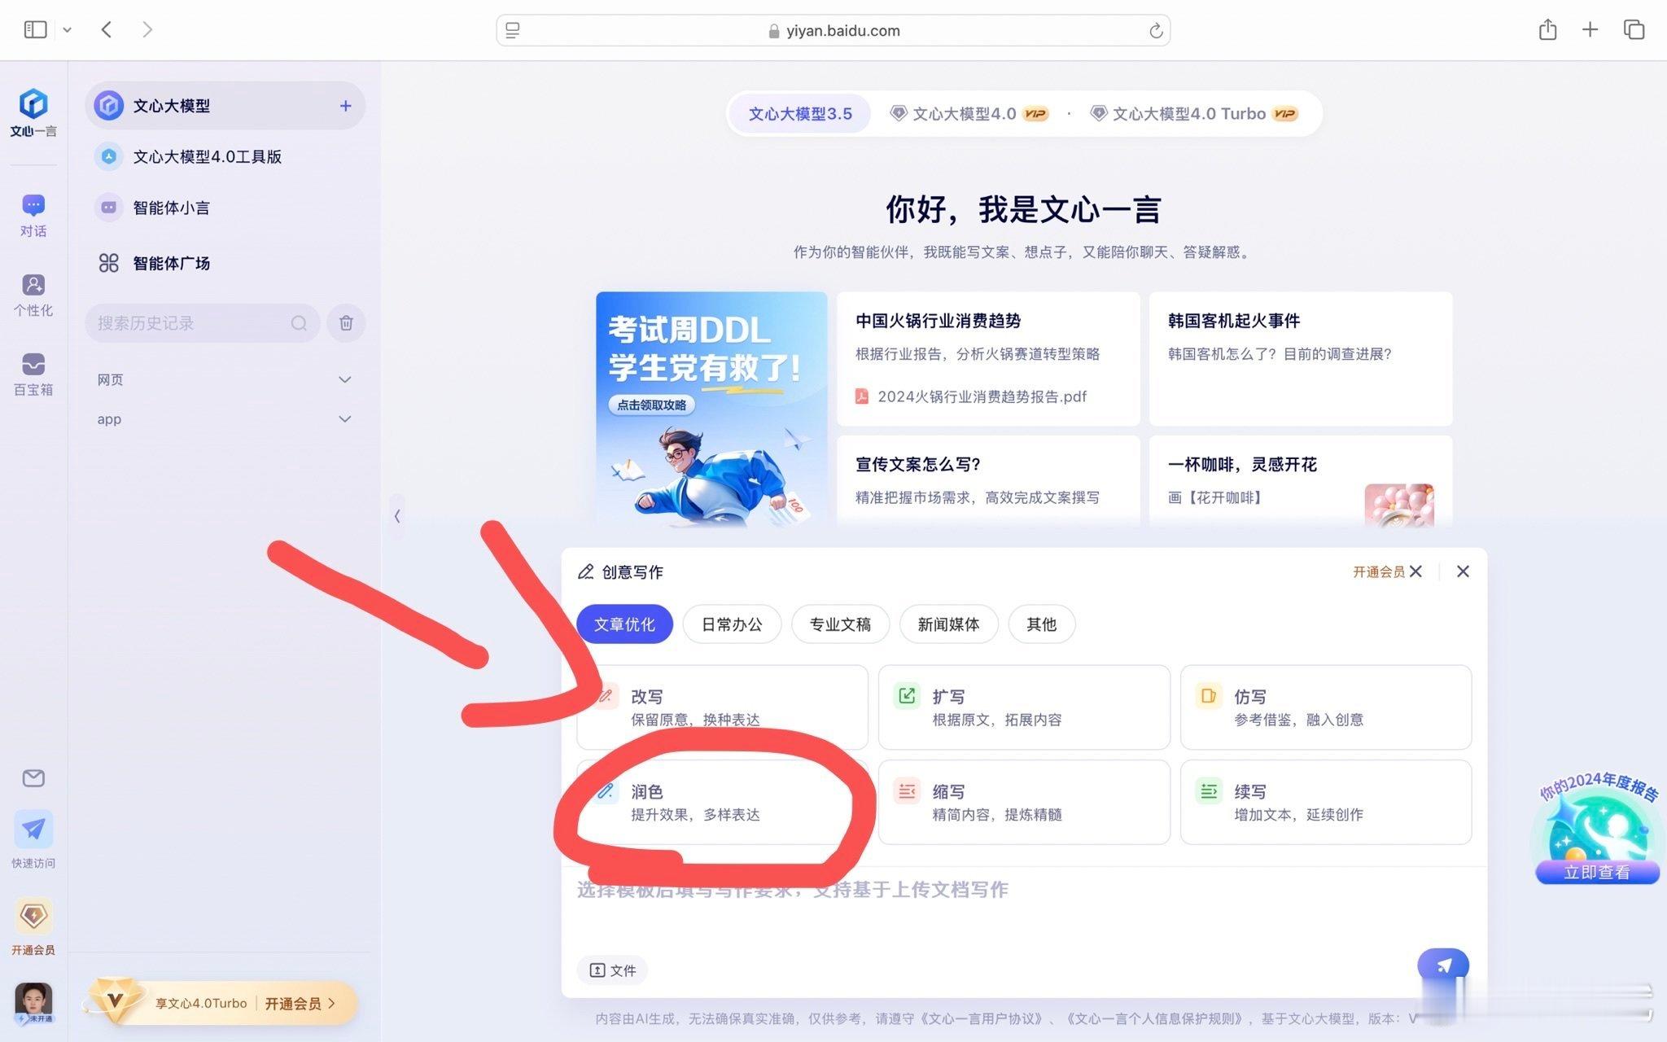
Task: Click the 享文心4.0Turbo 开通会员 banner
Action: tap(221, 1003)
